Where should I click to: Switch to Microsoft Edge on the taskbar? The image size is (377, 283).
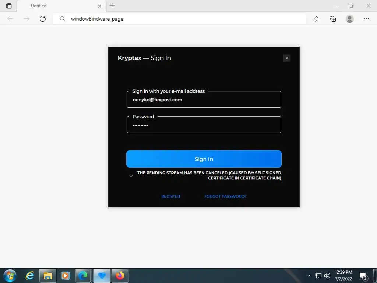click(83, 276)
